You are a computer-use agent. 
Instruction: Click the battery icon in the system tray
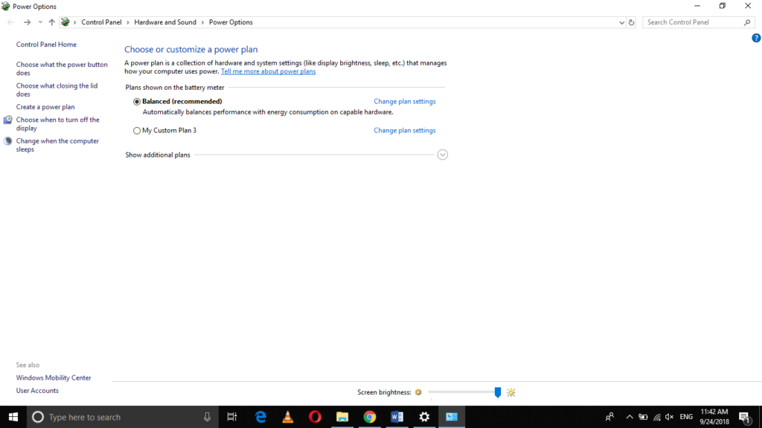(x=643, y=417)
